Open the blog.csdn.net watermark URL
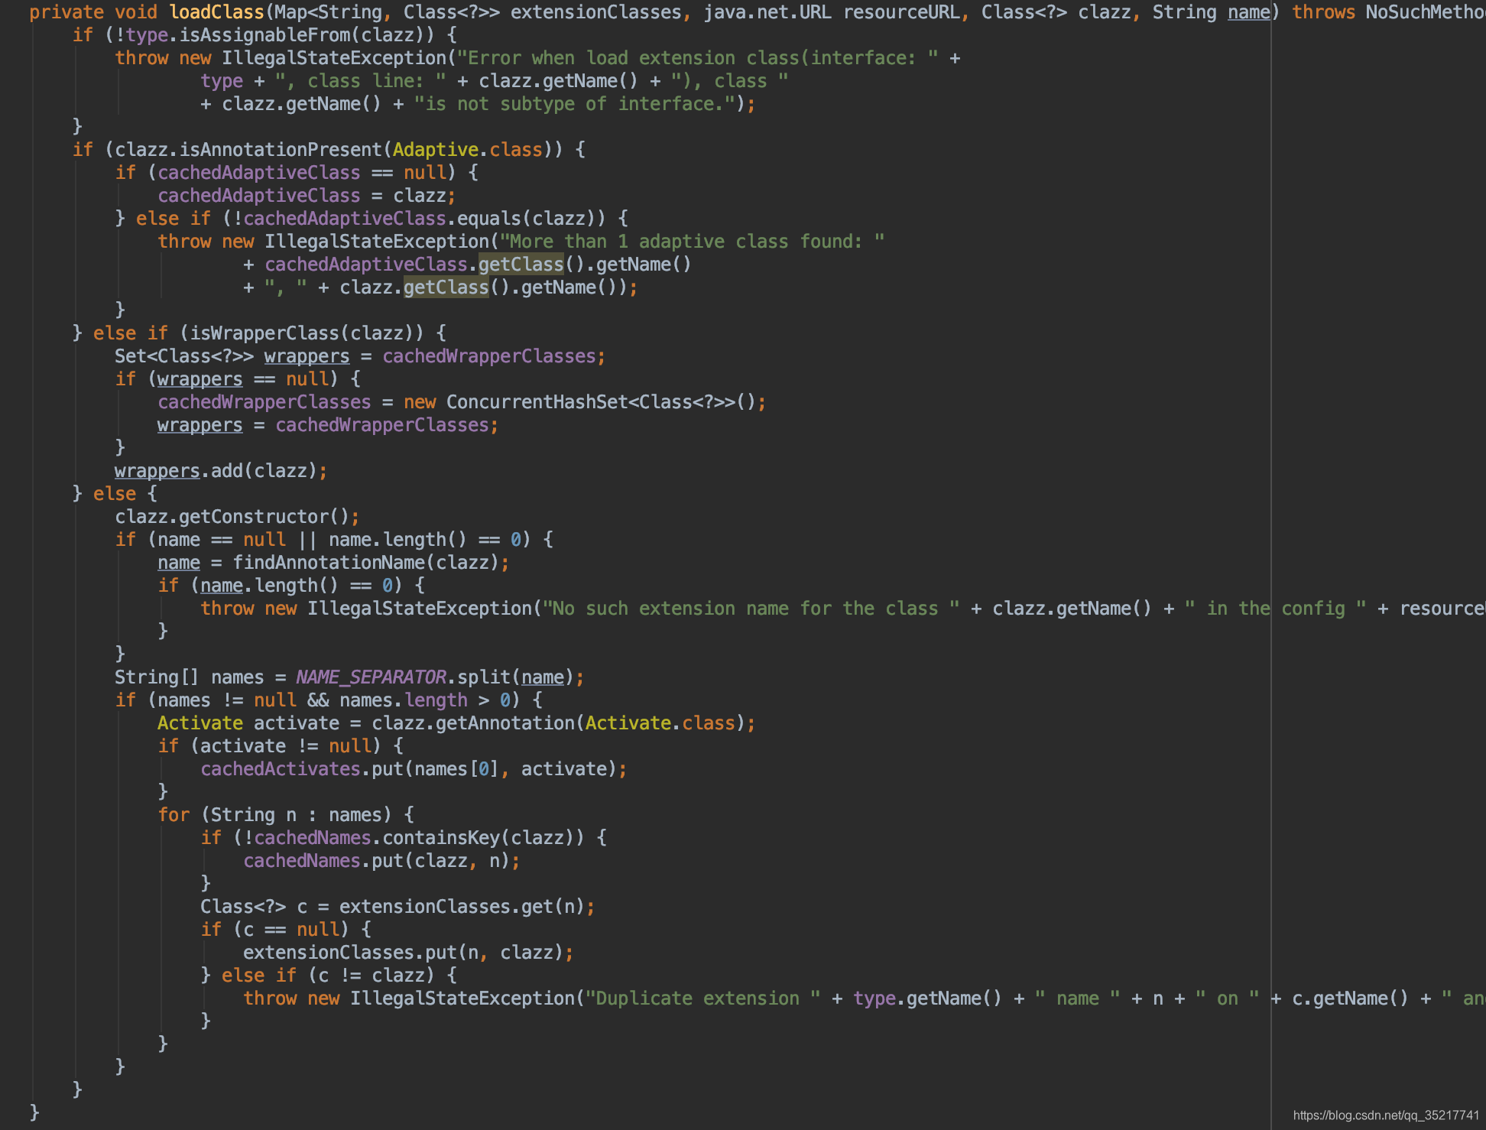Viewport: 1486px width, 1130px height. pyautogui.click(x=1386, y=1115)
